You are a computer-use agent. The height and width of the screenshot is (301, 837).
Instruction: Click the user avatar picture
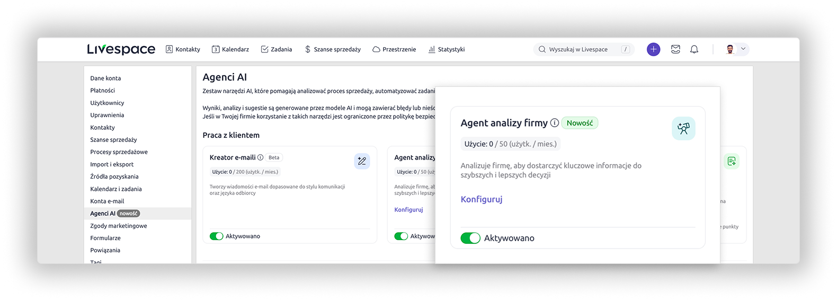tap(731, 49)
